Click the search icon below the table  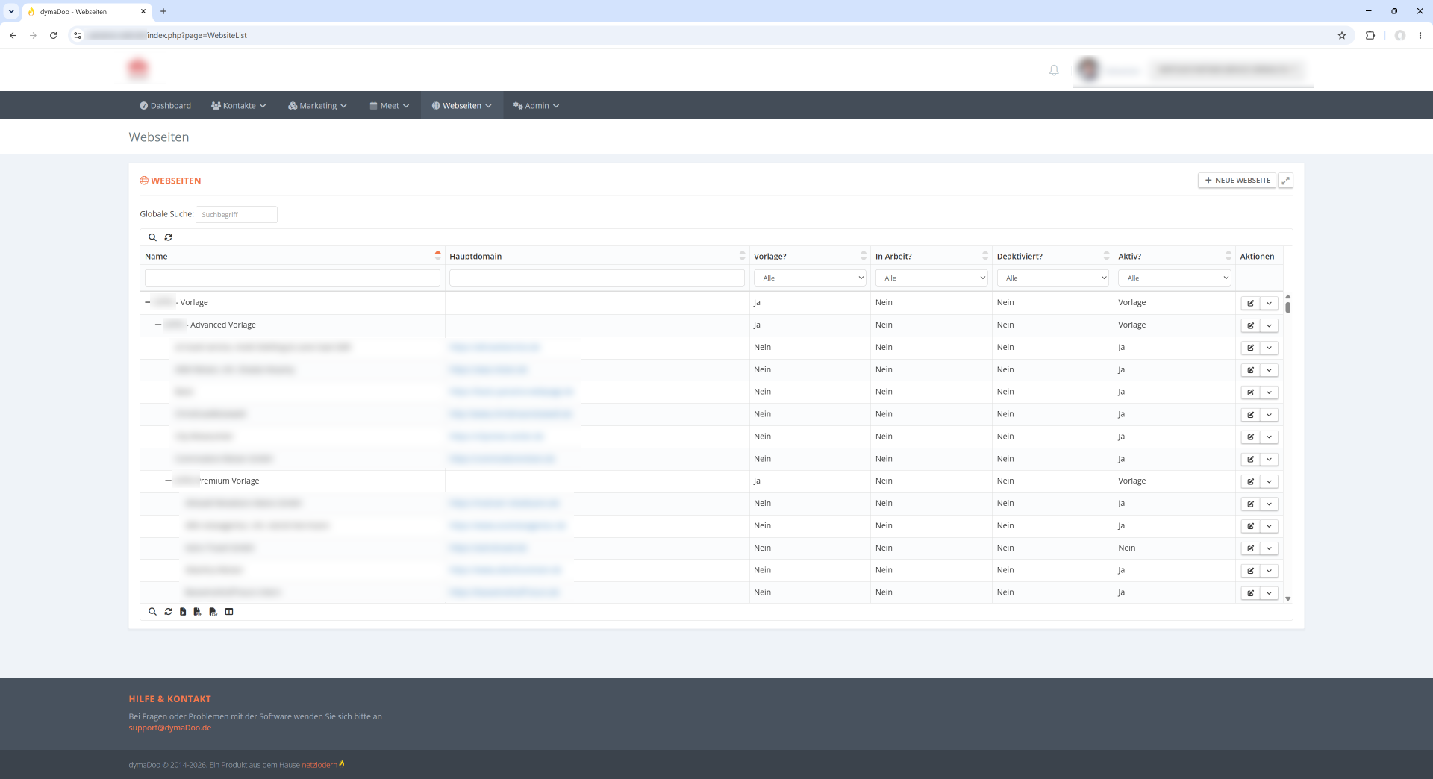pos(152,612)
